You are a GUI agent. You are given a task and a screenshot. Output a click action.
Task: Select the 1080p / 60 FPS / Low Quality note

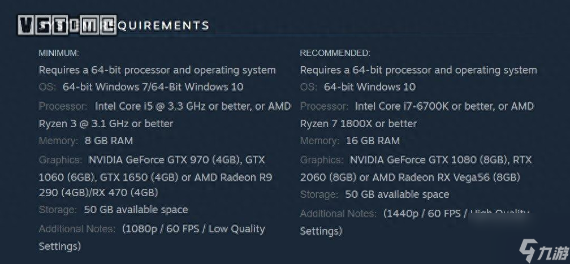tap(194, 229)
